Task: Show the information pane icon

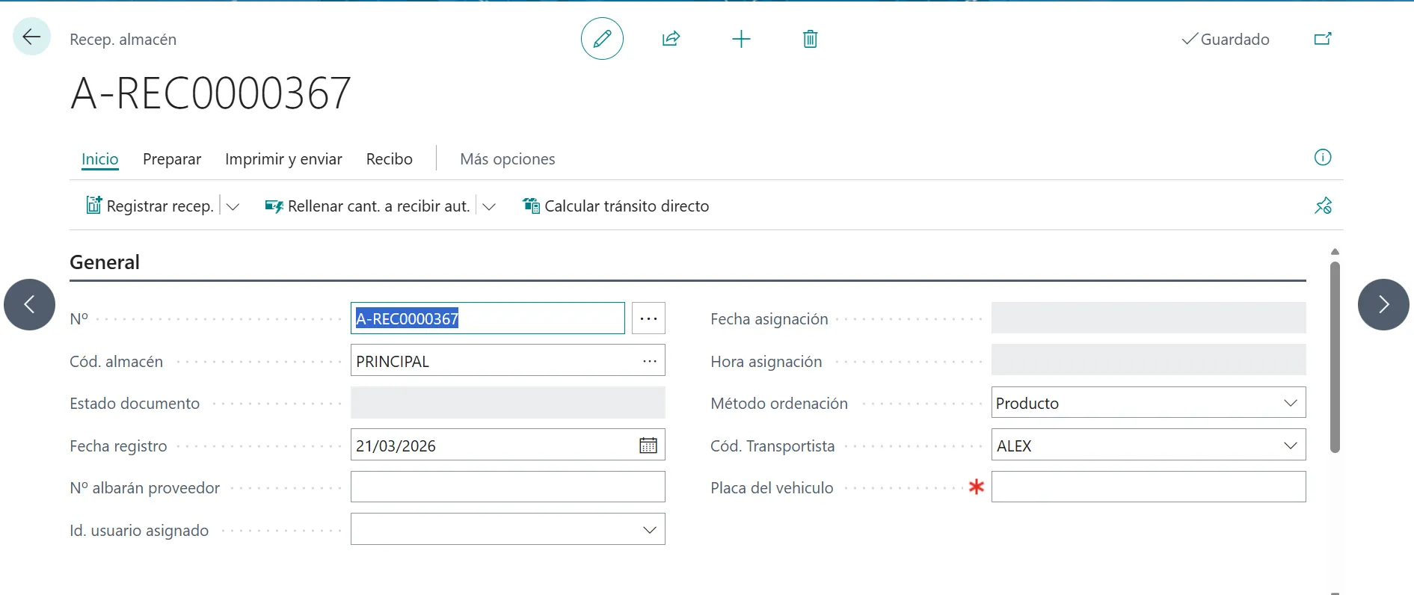Action: 1322,158
